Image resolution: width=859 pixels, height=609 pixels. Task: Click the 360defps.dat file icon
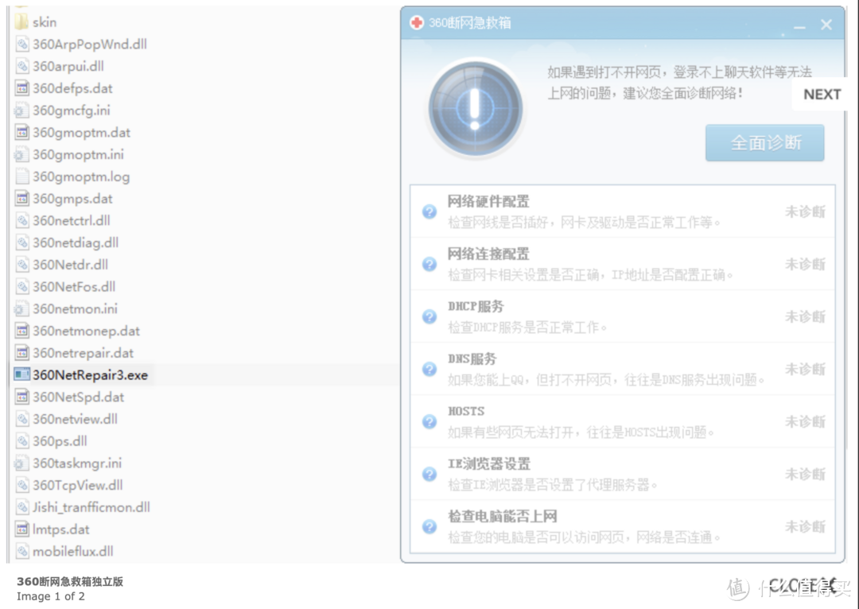coord(22,88)
